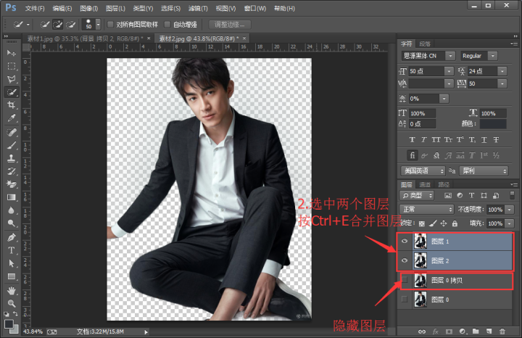This screenshot has height=338, width=522.
Task: Click the foreground color swatch
Action: click(8, 323)
